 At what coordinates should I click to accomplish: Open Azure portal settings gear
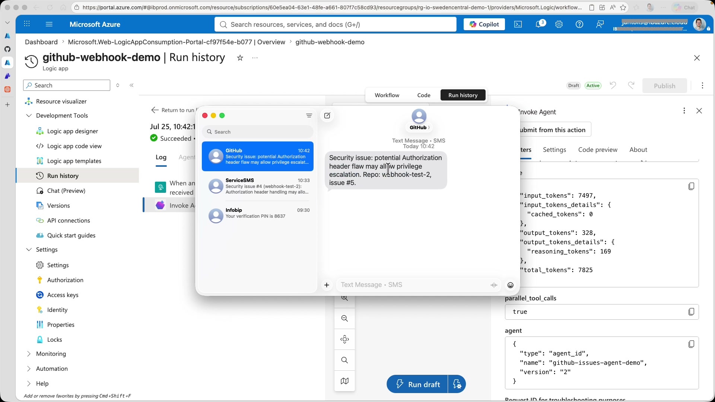click(x=559, y=24)
